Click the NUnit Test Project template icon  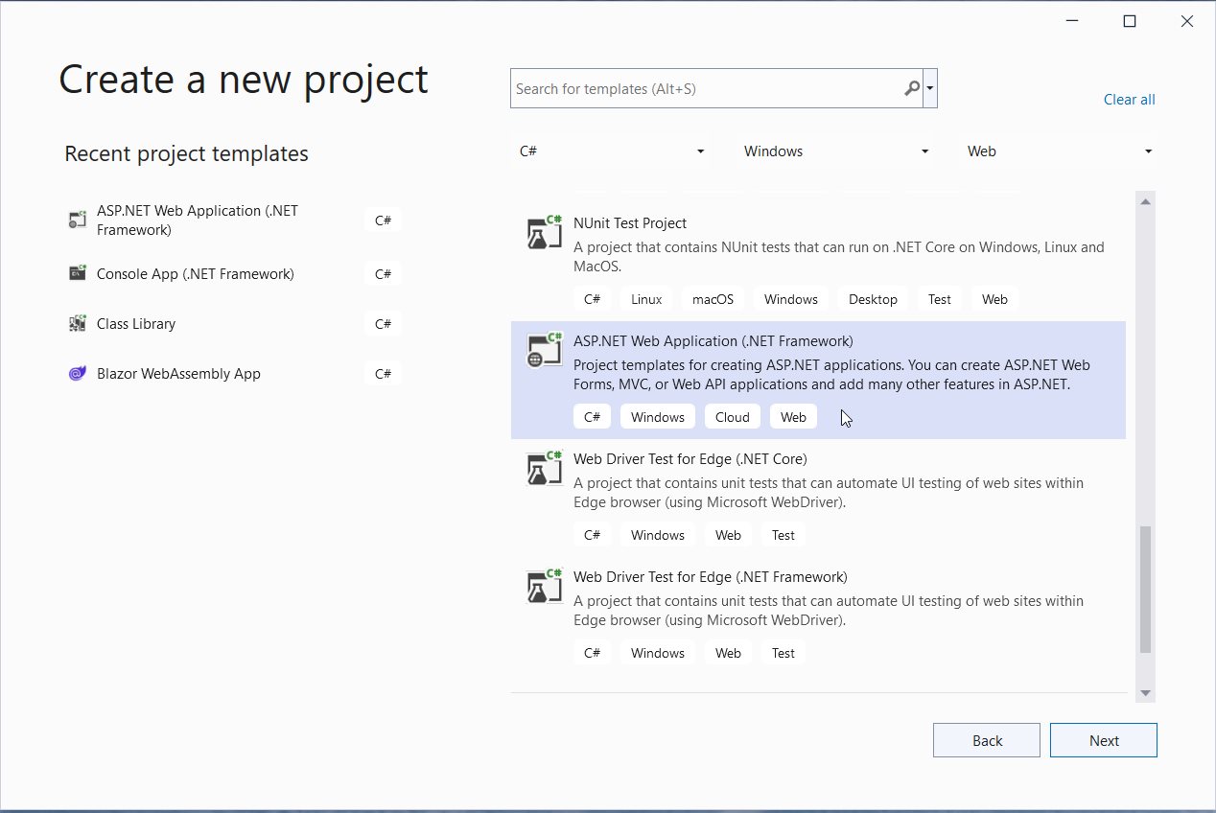(544, 232)
